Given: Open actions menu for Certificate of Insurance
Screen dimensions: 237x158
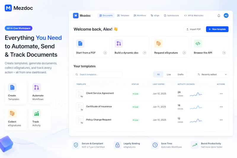Looking at the screenshot, I should tap(221, 107).
